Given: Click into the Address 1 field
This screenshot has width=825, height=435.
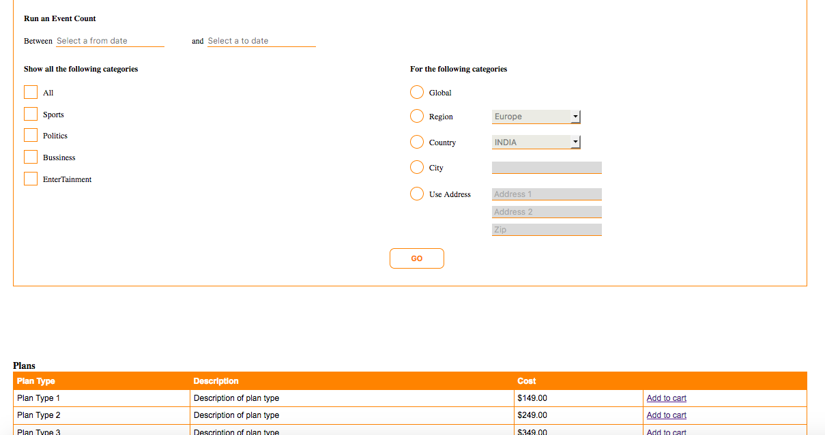Looking at the screenshot, I should coord(547,194).
